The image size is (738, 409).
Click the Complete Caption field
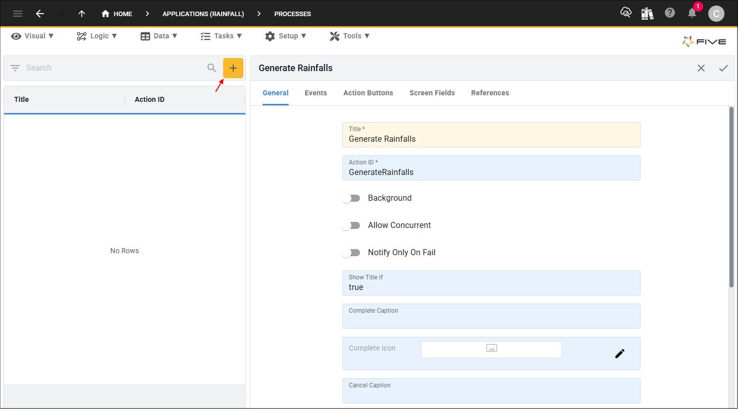(x=491, y=316)
